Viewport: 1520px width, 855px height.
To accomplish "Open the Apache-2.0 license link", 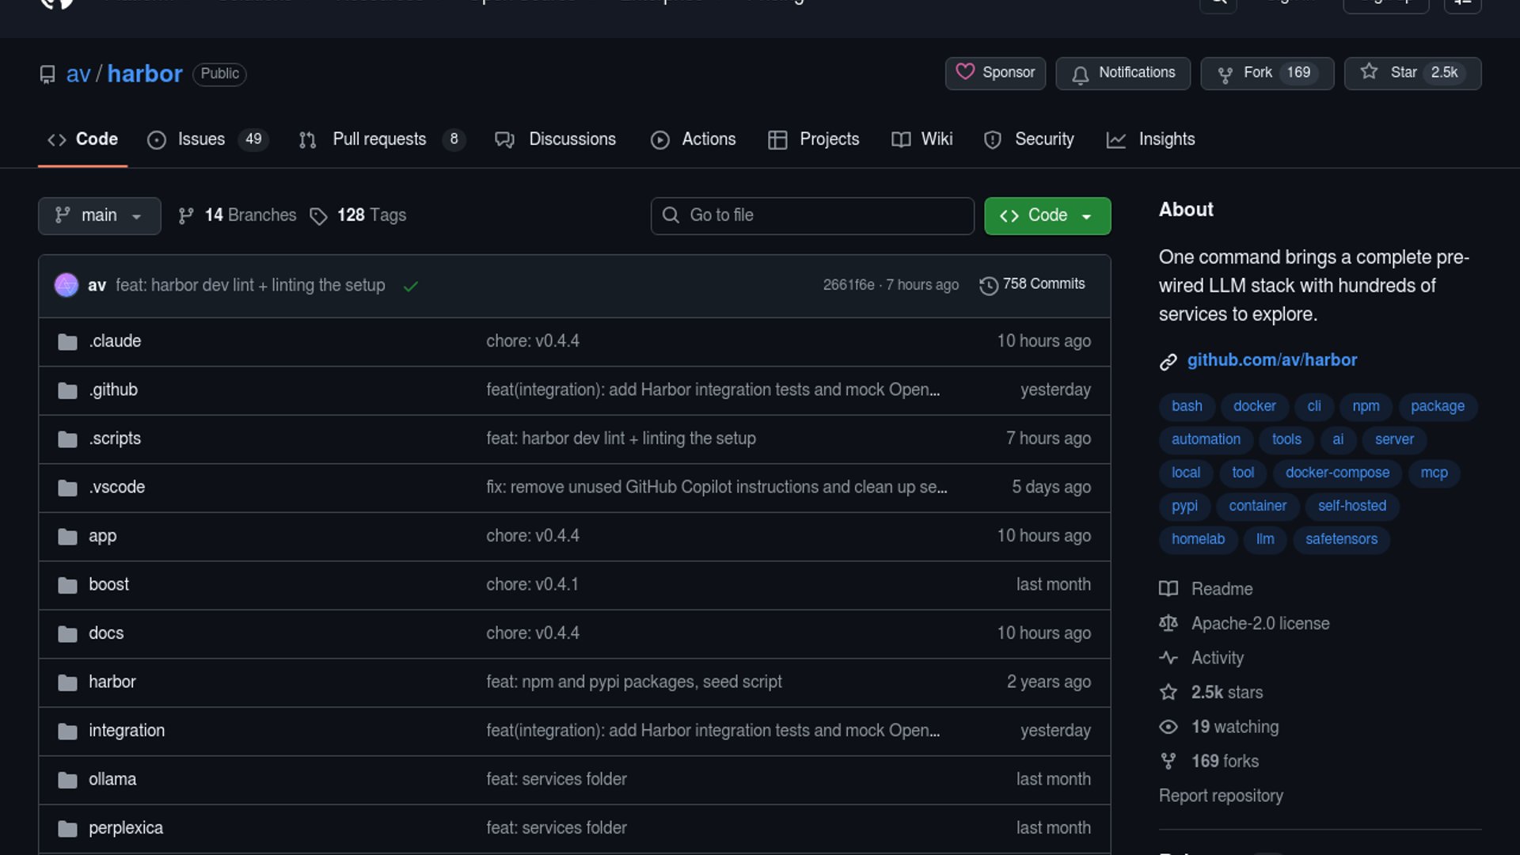I will coord(1260,624).
